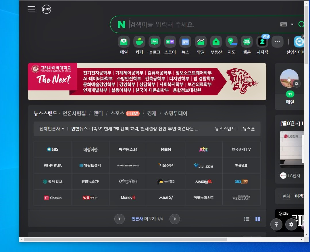Open the SBS press logo
The image size is (310, 252).
point(53,149)
